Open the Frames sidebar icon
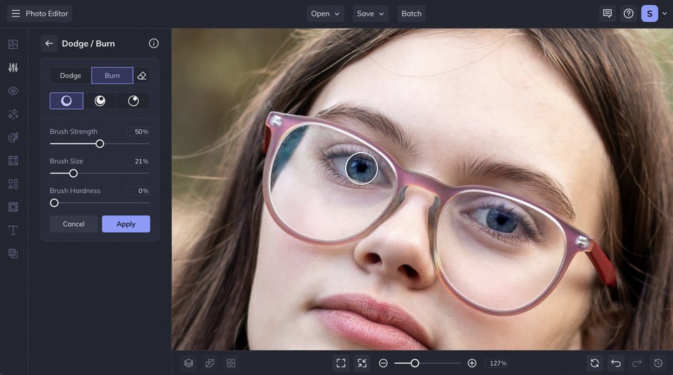The image size is (673, 375). point(14,160)
